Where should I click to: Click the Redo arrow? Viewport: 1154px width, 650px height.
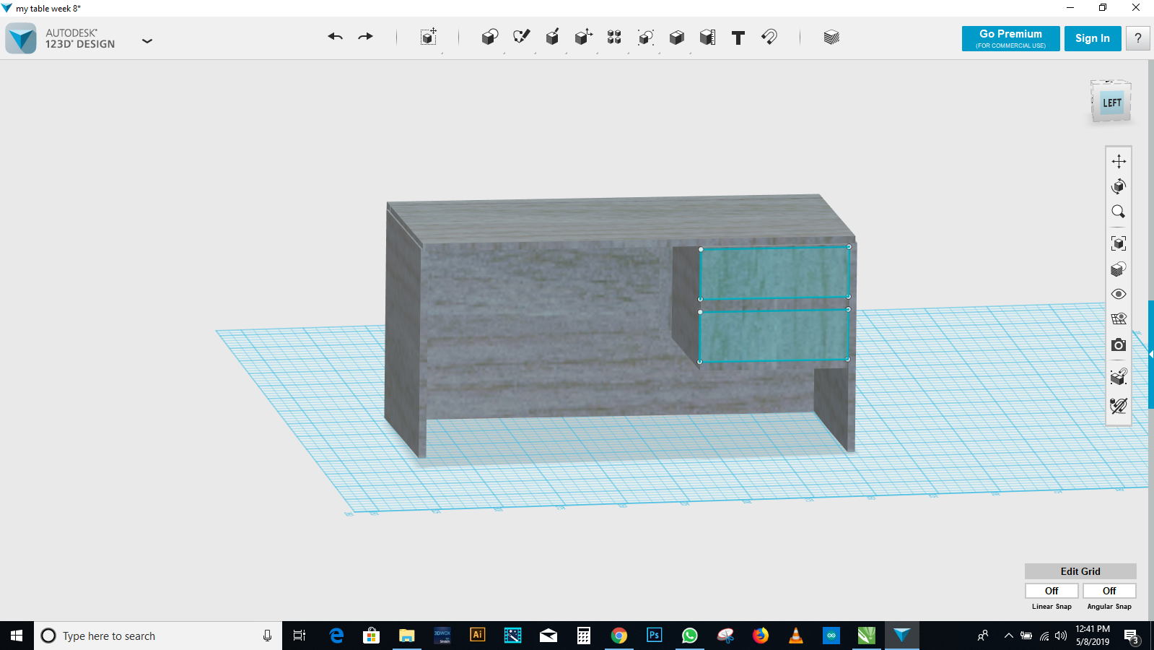pos(366,37)
